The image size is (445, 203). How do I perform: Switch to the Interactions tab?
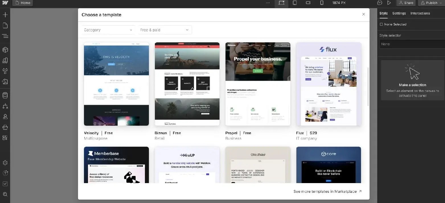(x=420, y=13)
